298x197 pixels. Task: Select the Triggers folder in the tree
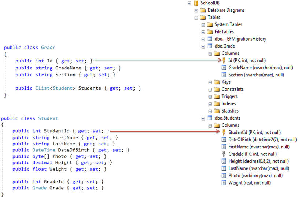click(229, 96)
